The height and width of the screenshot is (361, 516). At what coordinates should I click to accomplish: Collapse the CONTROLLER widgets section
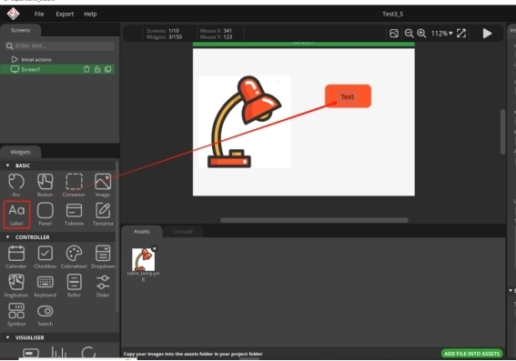click(x=7, y=237)
